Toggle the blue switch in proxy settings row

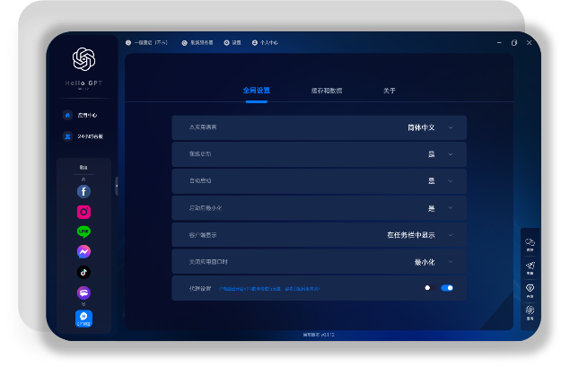[x=446, y=288]
